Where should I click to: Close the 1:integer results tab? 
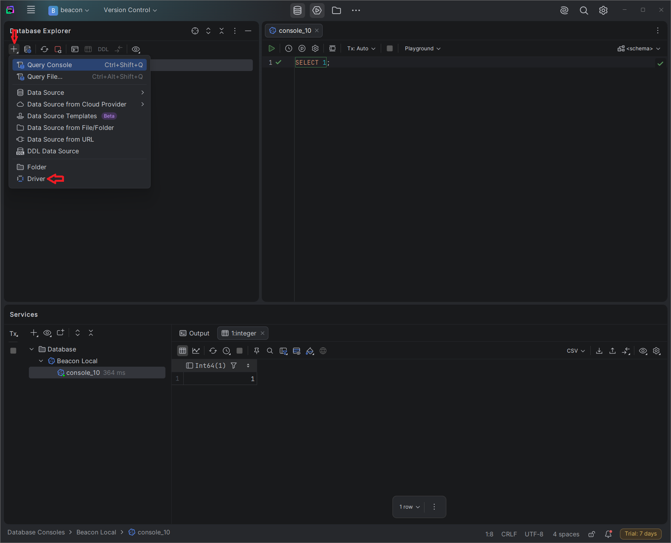tap(263, 333)
